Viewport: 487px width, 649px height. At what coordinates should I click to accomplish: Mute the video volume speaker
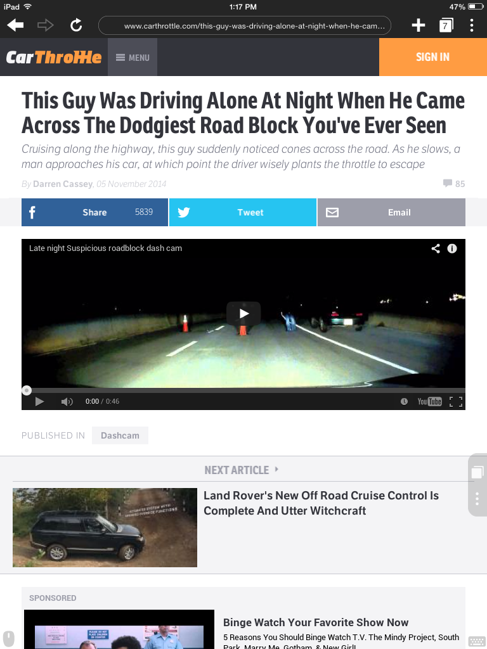click(x=67, y=401)
